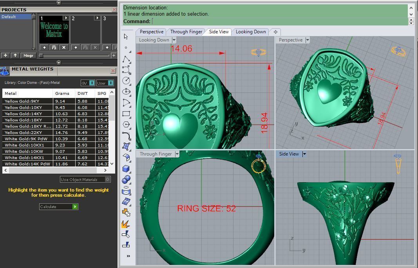The height and width of the screenshot is (268, 418).
Task: Select the polyline tool
Action: pyautogui.click(x=126, y=59)
